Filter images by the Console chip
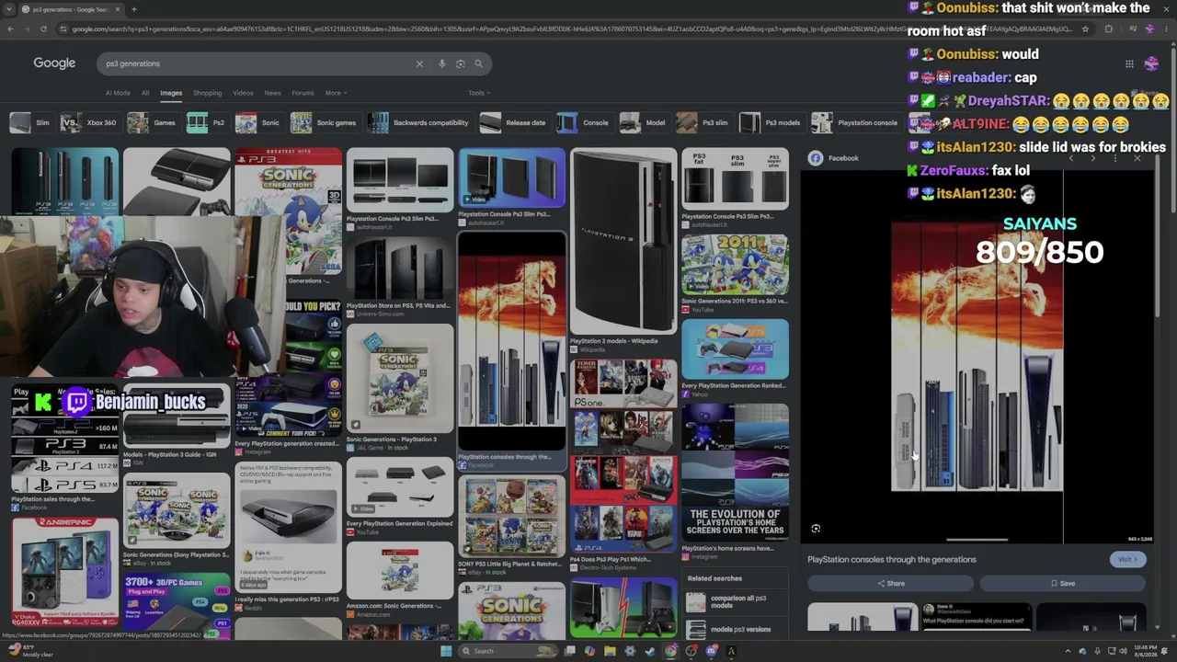The height and width of the screenshot is (662, 1177). [x=584, y=122]
